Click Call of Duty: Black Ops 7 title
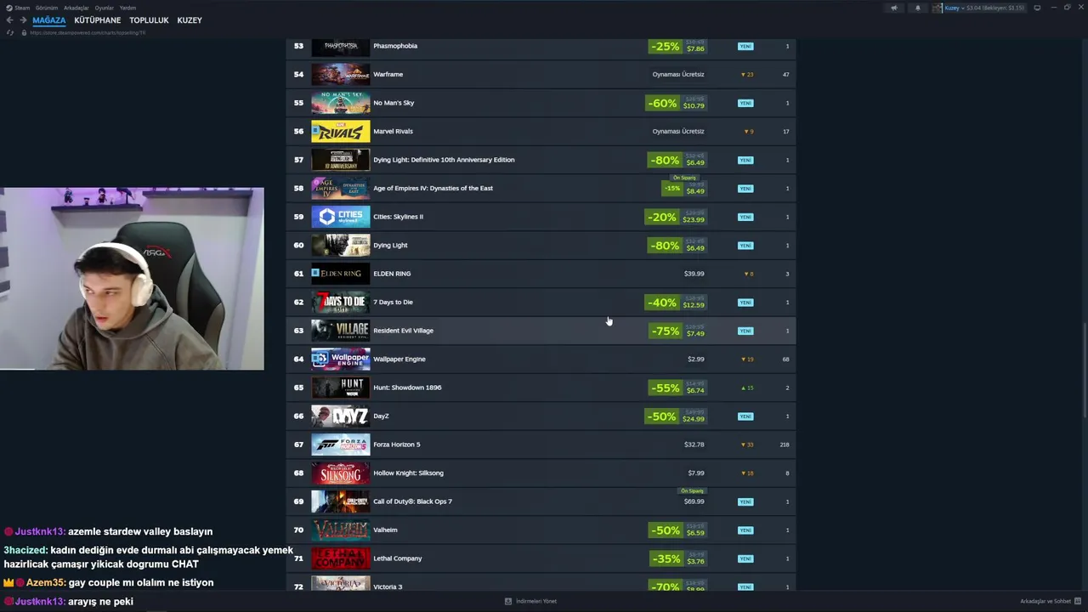The width and height of the screenshot is (1088, 612). 412,501
